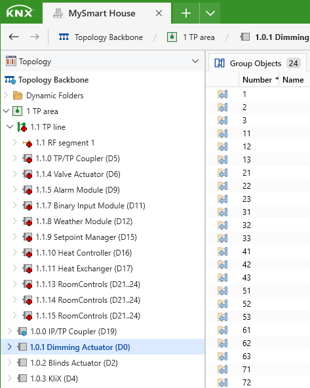310x388 pixels.
Task: Open the tab list dropdown chevron
Action: pyautogui.click(x=210, y=13)
